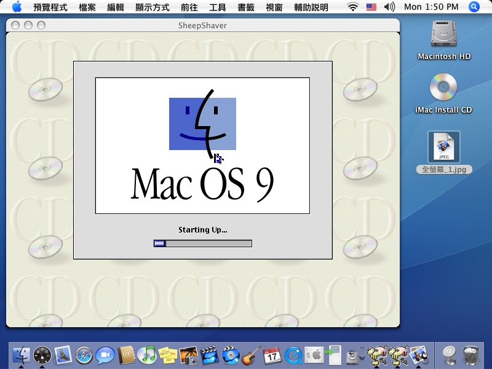Screen dimensions: 492x369
Task: Open the 前往 menu
Action: pos(189,7)
